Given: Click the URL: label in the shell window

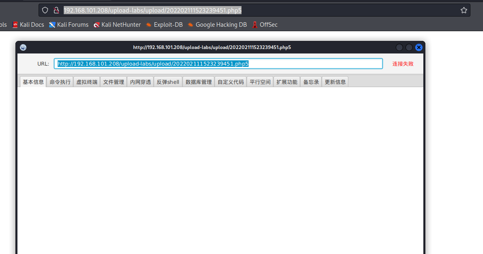Looking at the screenshot, I should (x=43, y=64).
